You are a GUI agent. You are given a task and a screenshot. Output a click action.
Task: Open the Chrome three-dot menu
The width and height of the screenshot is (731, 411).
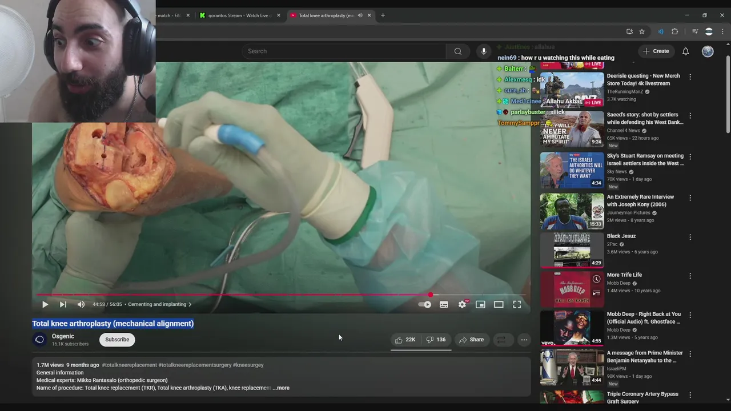point(722,31)
